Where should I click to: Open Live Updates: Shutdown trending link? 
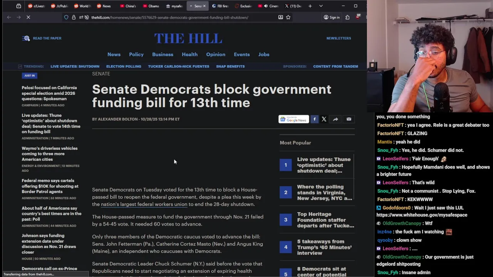(75, 67)
